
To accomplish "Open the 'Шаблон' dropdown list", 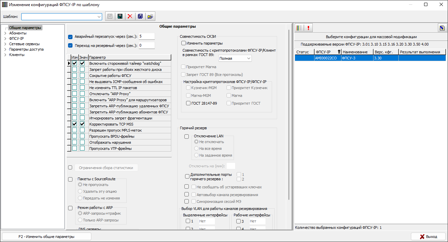I will 99,17.
